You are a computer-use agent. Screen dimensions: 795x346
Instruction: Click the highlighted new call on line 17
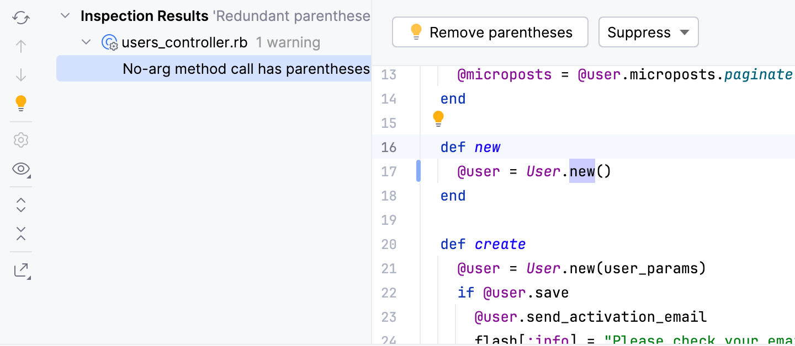tap(582, 171)
